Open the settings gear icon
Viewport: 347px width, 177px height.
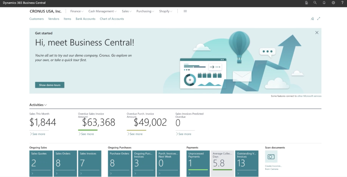(333, 3)
